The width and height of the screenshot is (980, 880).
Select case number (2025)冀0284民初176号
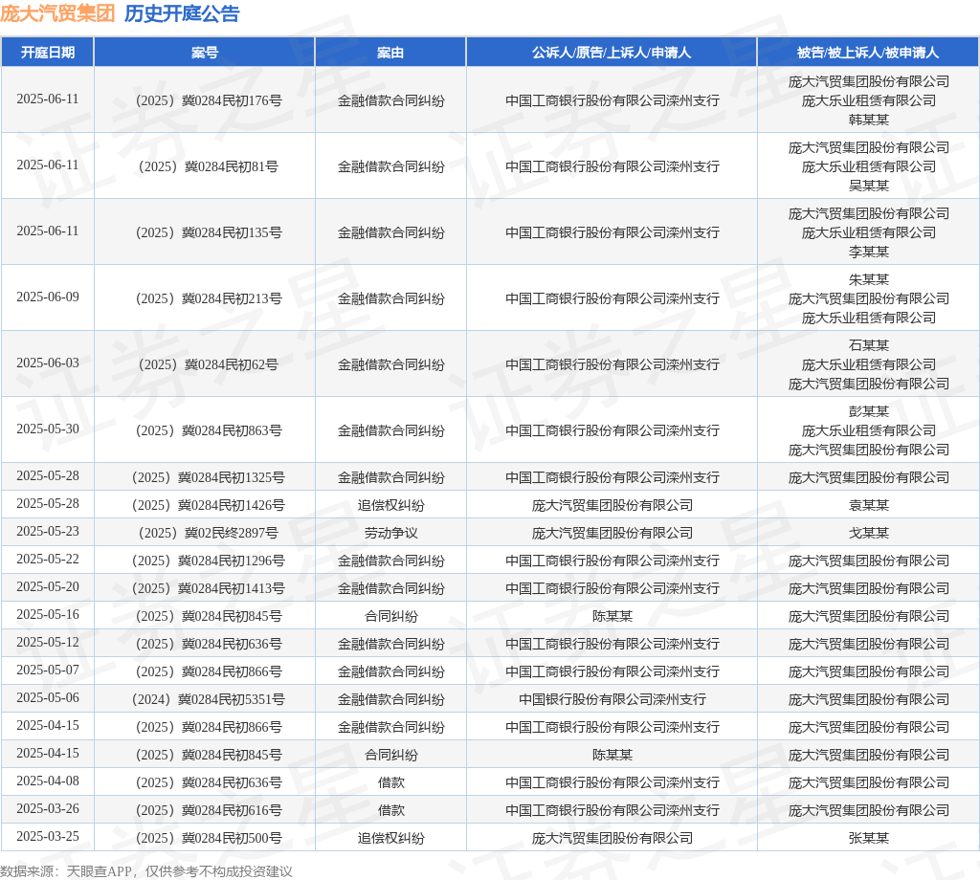209,100
